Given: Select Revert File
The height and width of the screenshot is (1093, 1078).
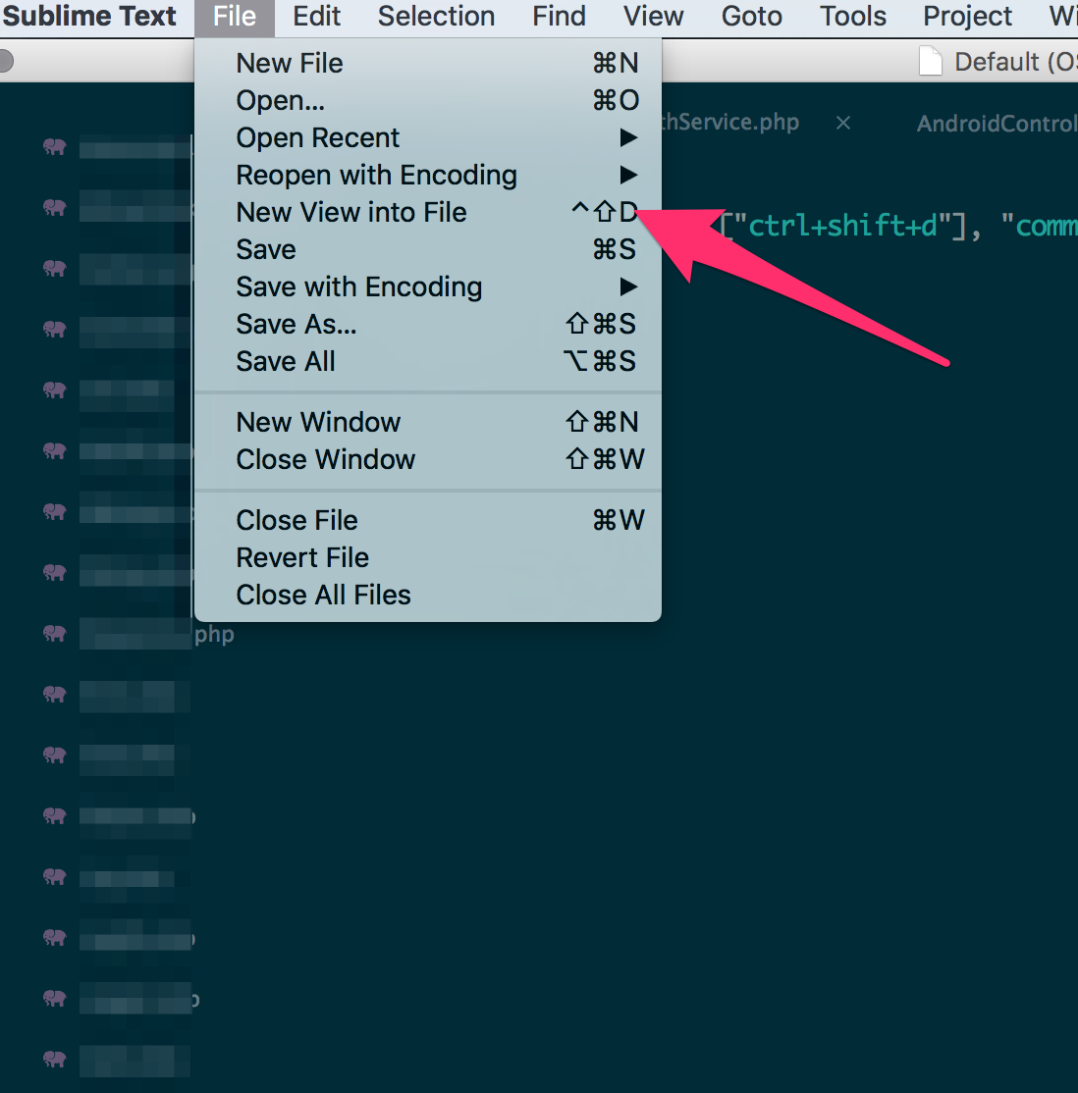Looking at the screenshot, I should coord(428,557).
